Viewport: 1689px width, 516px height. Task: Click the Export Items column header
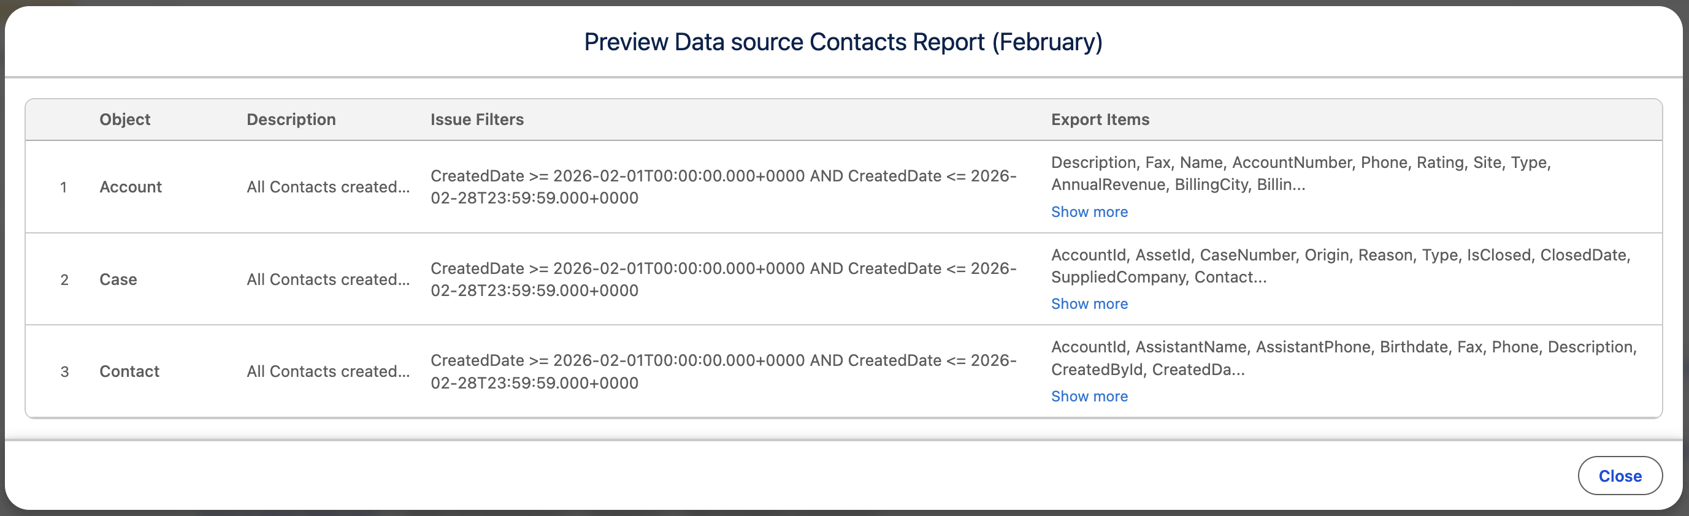point(1100,119)
